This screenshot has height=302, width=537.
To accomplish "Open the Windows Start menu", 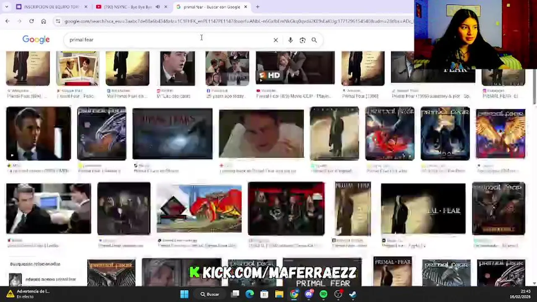I will pos(184,294).
